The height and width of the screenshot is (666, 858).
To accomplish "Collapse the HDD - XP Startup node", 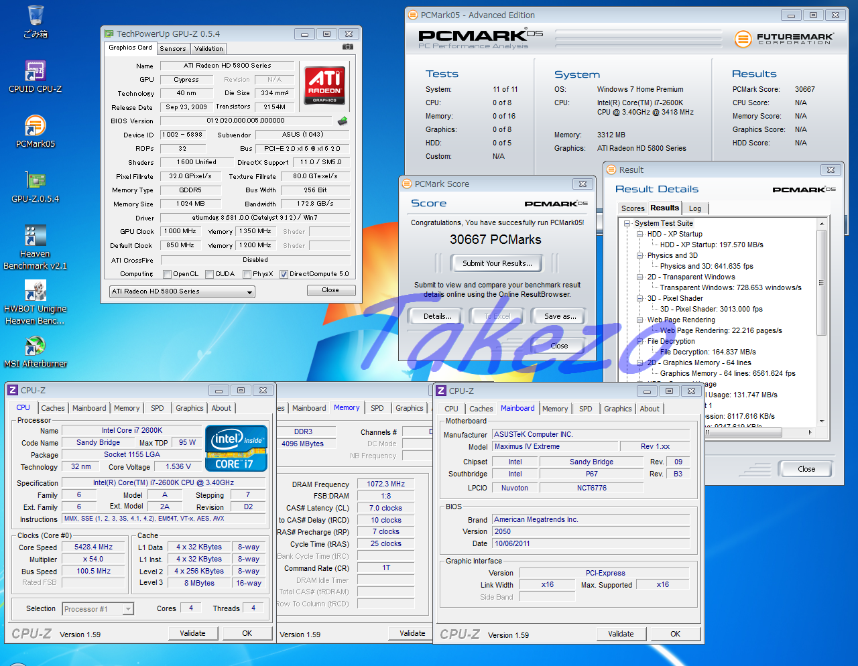I will 640,234.
